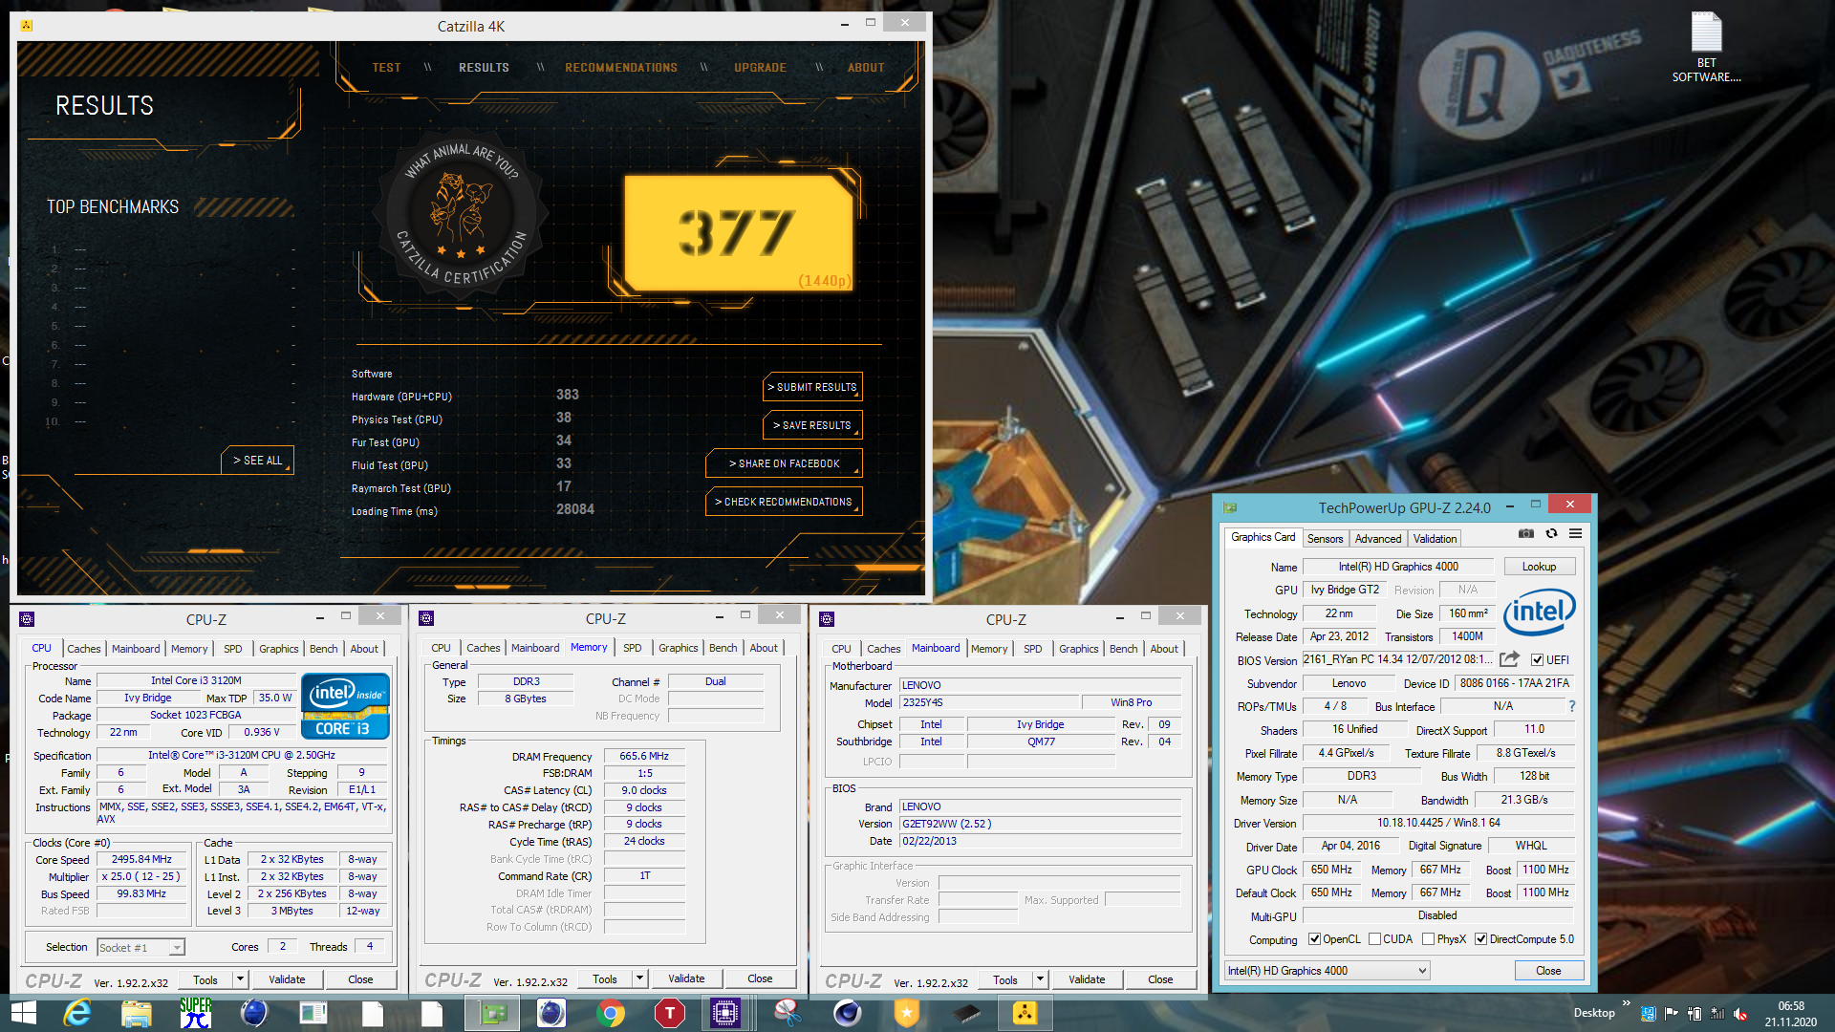
Task: Click the BIOS Version field in GPU-Z
Action: pos(1398,659)
